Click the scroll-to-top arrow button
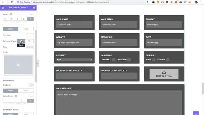204x115 pixels. click(x=196, y=113)
